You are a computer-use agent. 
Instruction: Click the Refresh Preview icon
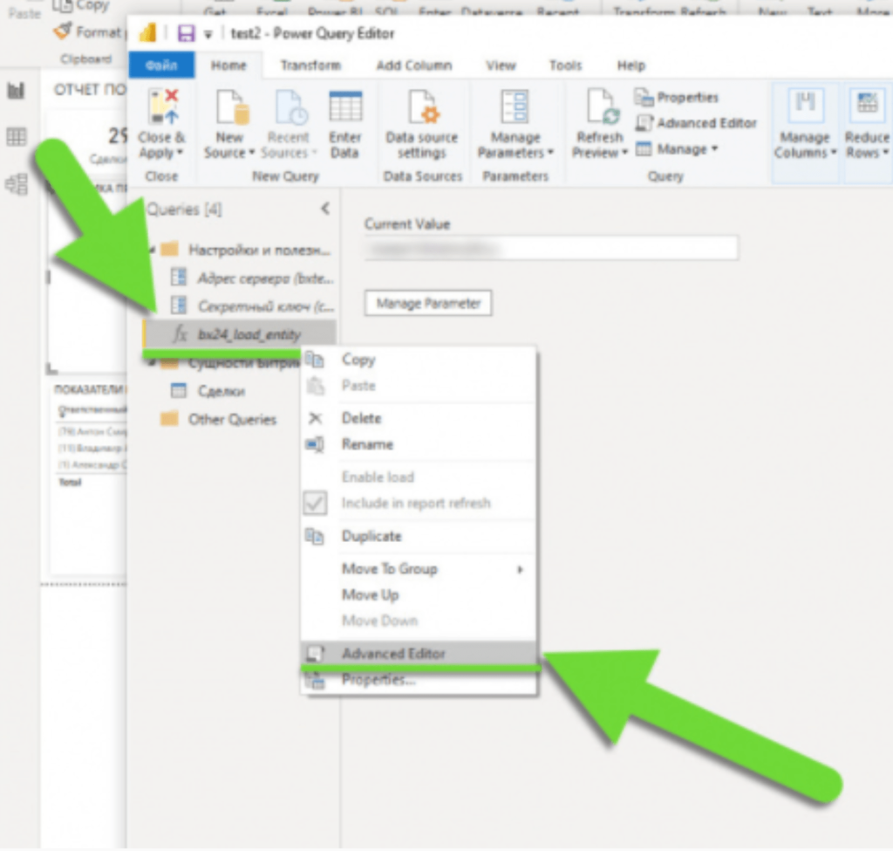coord(600,108)
